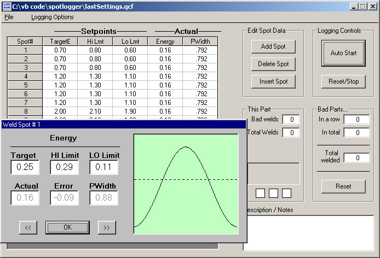Image resolution: width=380 pixels, height=258 pixels.
Task: Click the Hi Lmt cell 0.80 for spot 2
Action: [x=95, y=59]
